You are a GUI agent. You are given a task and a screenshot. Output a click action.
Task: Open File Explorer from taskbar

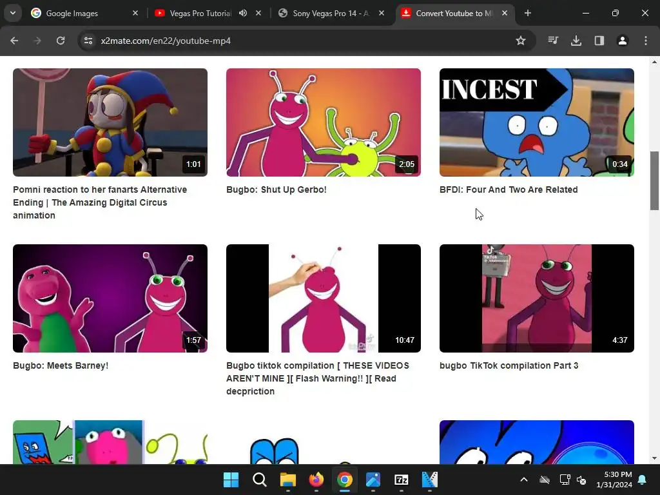click(x=288, y=480)
